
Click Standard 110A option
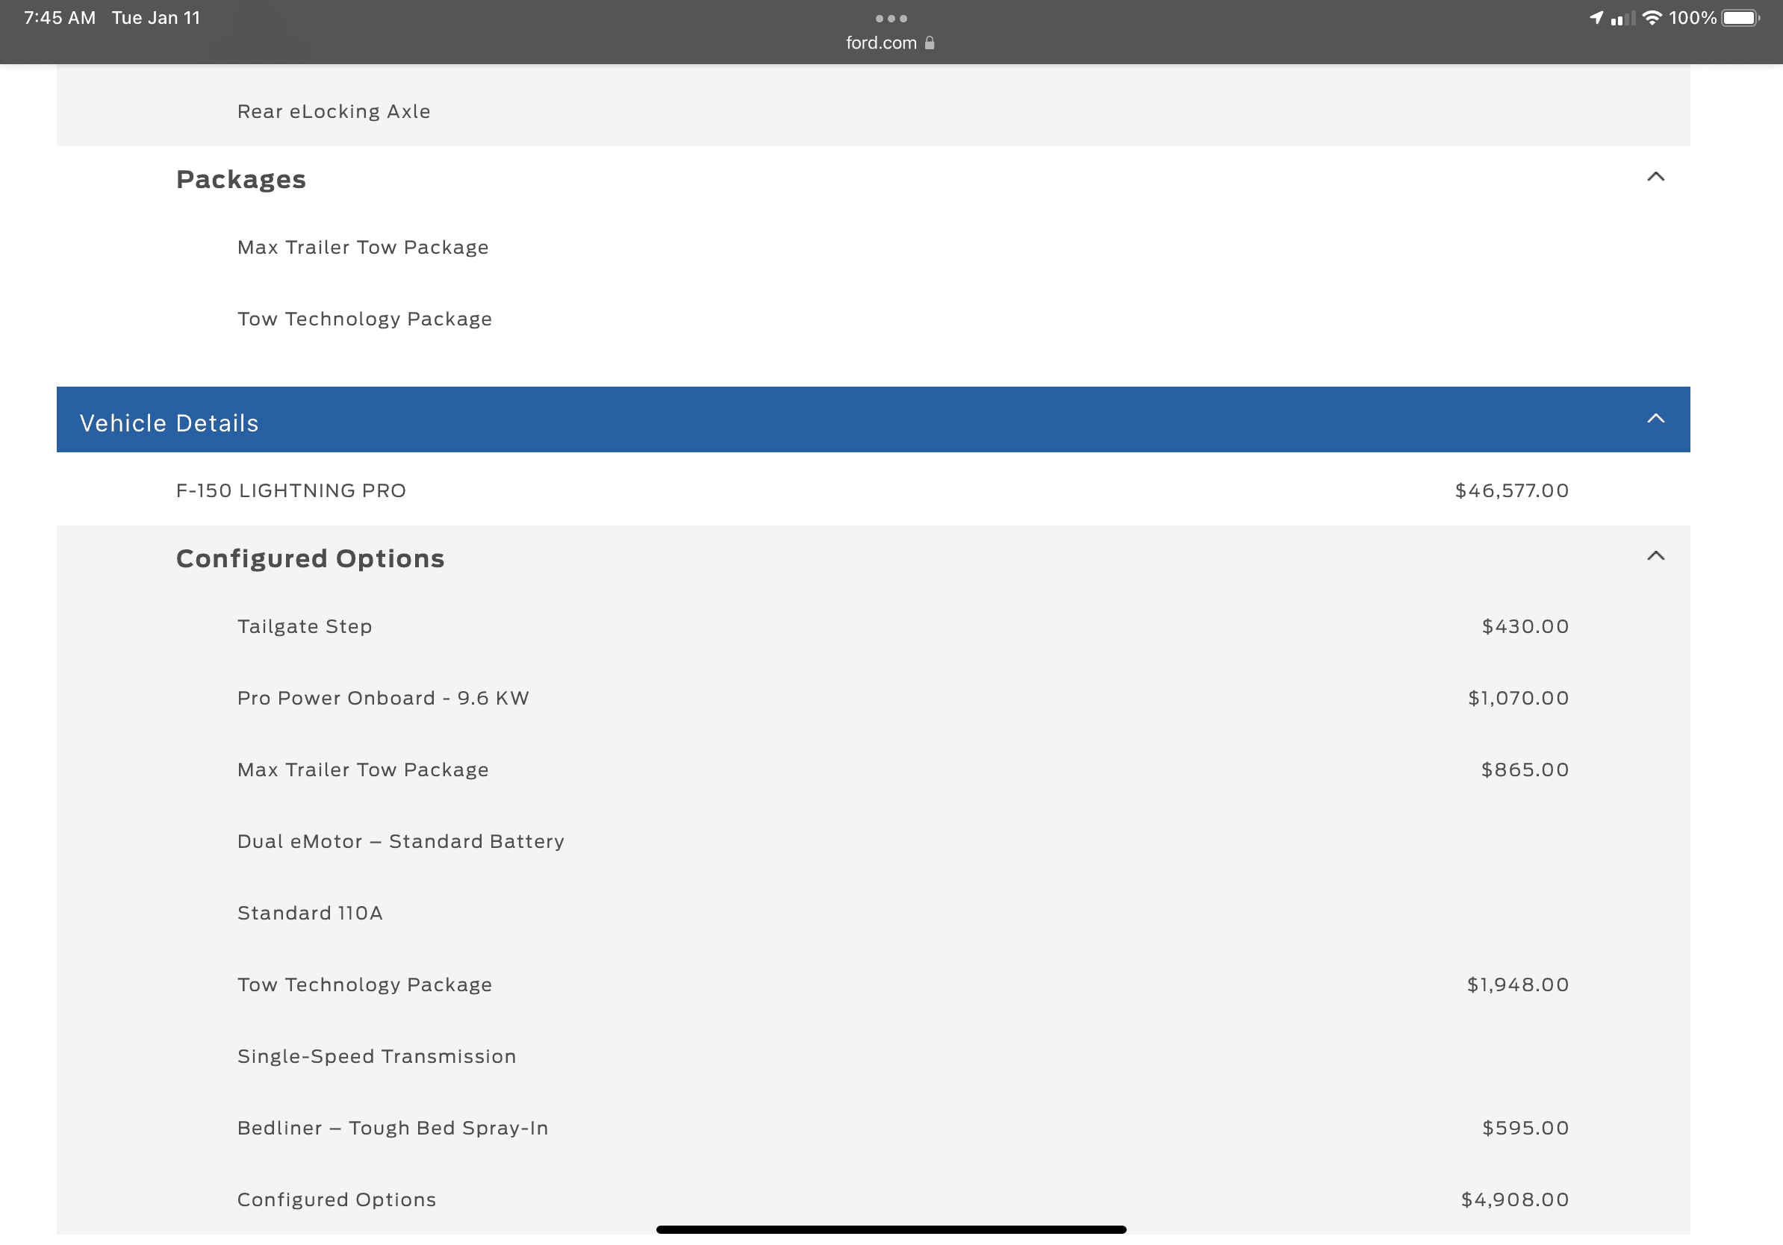coord(310,913)
